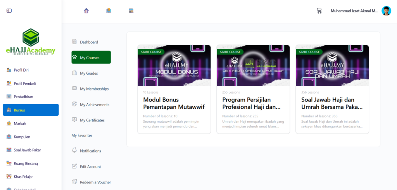Open Soal Jawab Haji dan Umrah title
397x190 pixels.
tap(332, 103)
